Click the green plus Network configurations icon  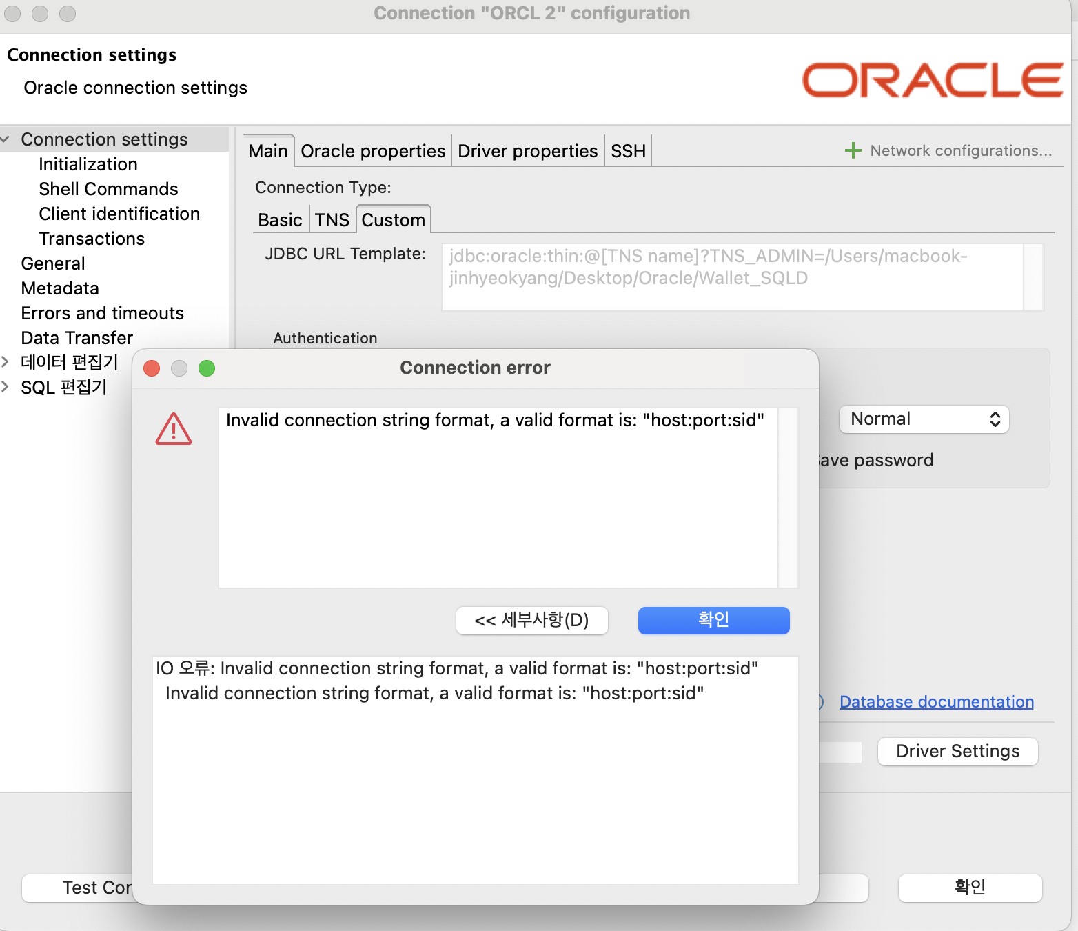853,150
